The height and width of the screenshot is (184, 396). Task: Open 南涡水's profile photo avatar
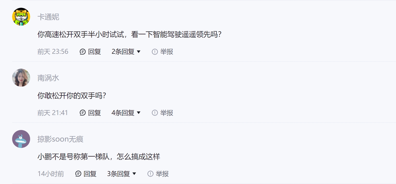(21, 78)
